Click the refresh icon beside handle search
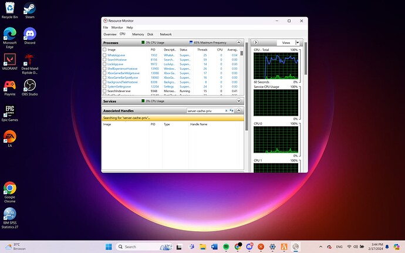 click(x=232, y=110)
